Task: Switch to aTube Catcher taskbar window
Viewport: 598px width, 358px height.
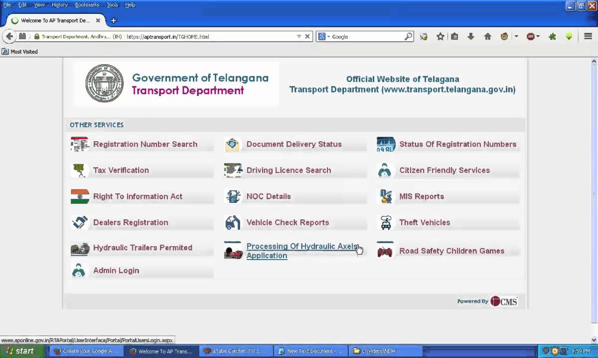Action: [x=237, y=351]
